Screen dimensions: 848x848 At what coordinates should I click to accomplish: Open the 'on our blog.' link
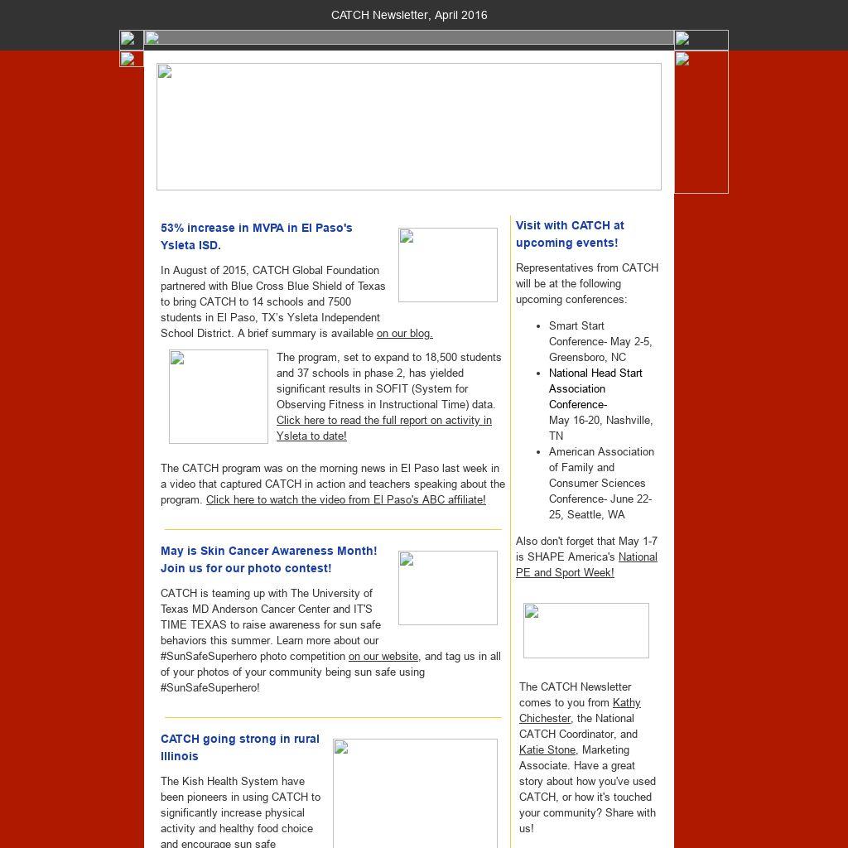click(x=404, y=333)
